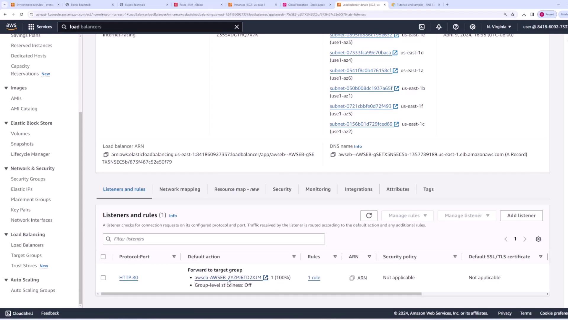Click the Add listener button
Viewport: 568px width, 320px height.
click(521, 216)
